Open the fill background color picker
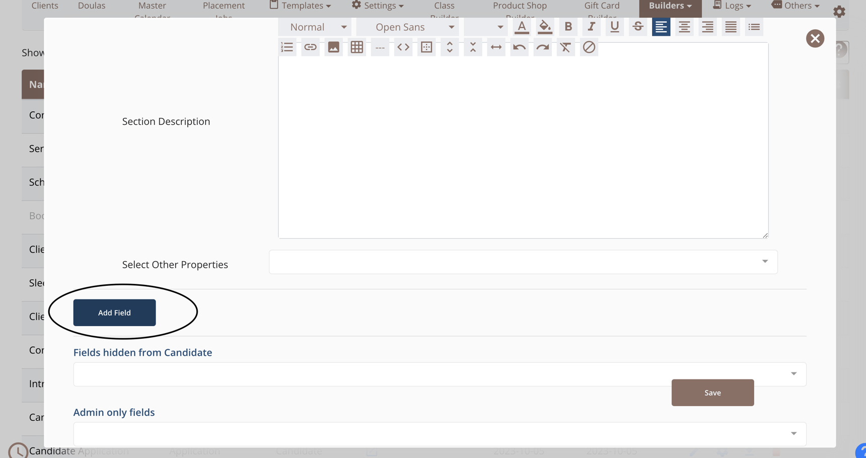Screen dimensions: 866x458 click(545, 27)
